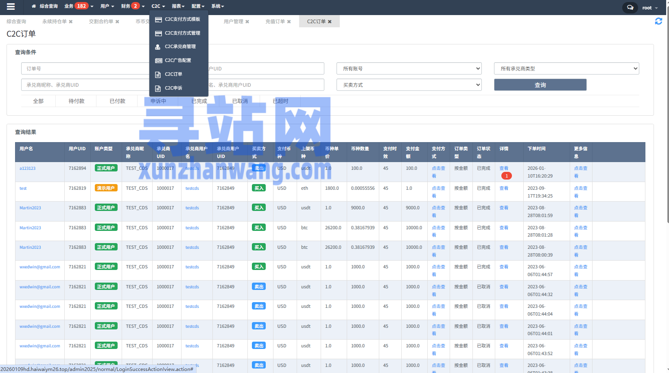Expand the 所有承兑商类型 dropdown
The width and height of the screenshot is (669, 373).
(x=566, y=68)
